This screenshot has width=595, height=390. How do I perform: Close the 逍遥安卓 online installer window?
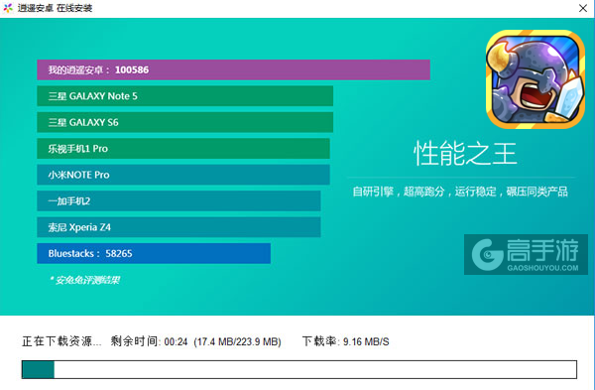tap(583, 8)
